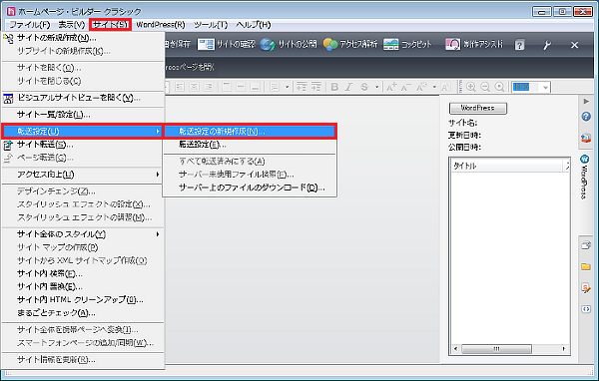Open the ファイル(F) menu
The height and width of the screenshot is (381, 599).
tap(30, 25)
